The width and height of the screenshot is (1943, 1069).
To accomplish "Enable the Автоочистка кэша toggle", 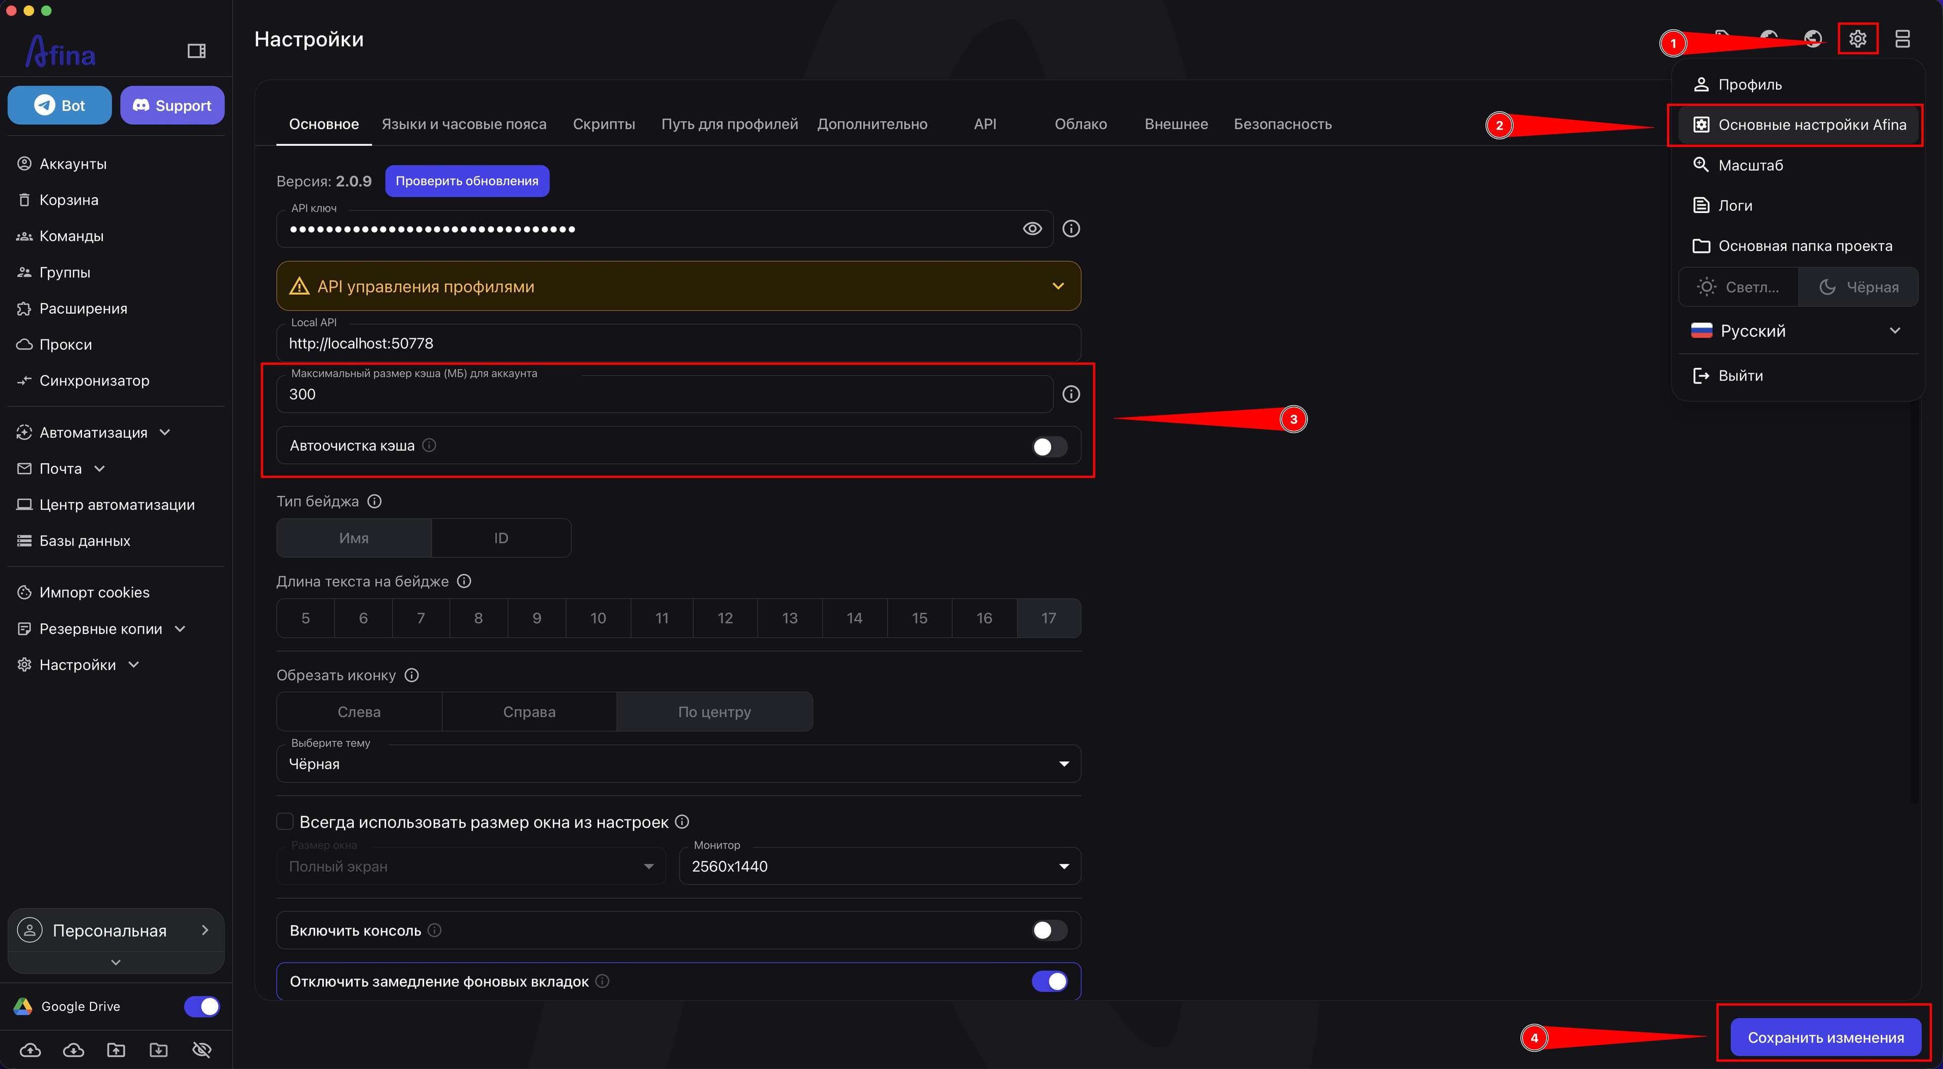I will pyautogui.click(x=1049, y=446).
